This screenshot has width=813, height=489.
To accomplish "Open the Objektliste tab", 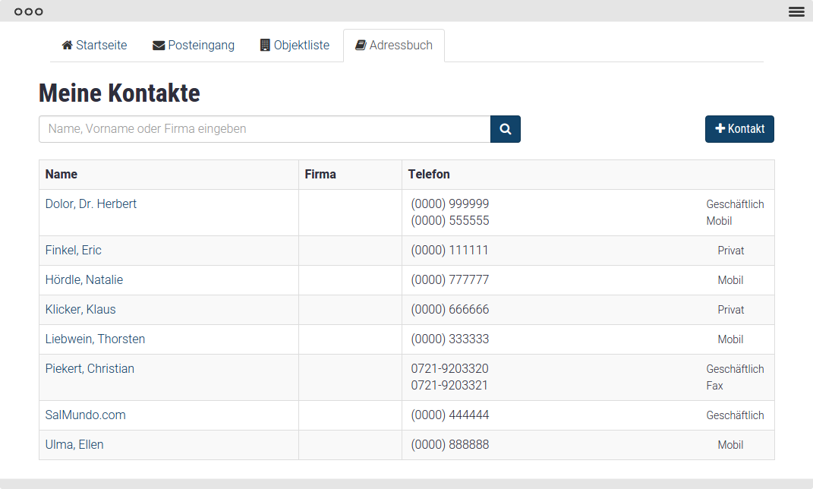I will (301, 46).
